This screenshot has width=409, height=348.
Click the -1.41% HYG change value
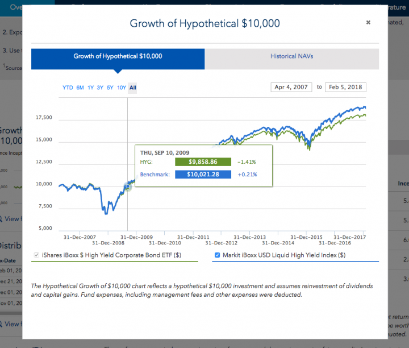coord(247,162)
